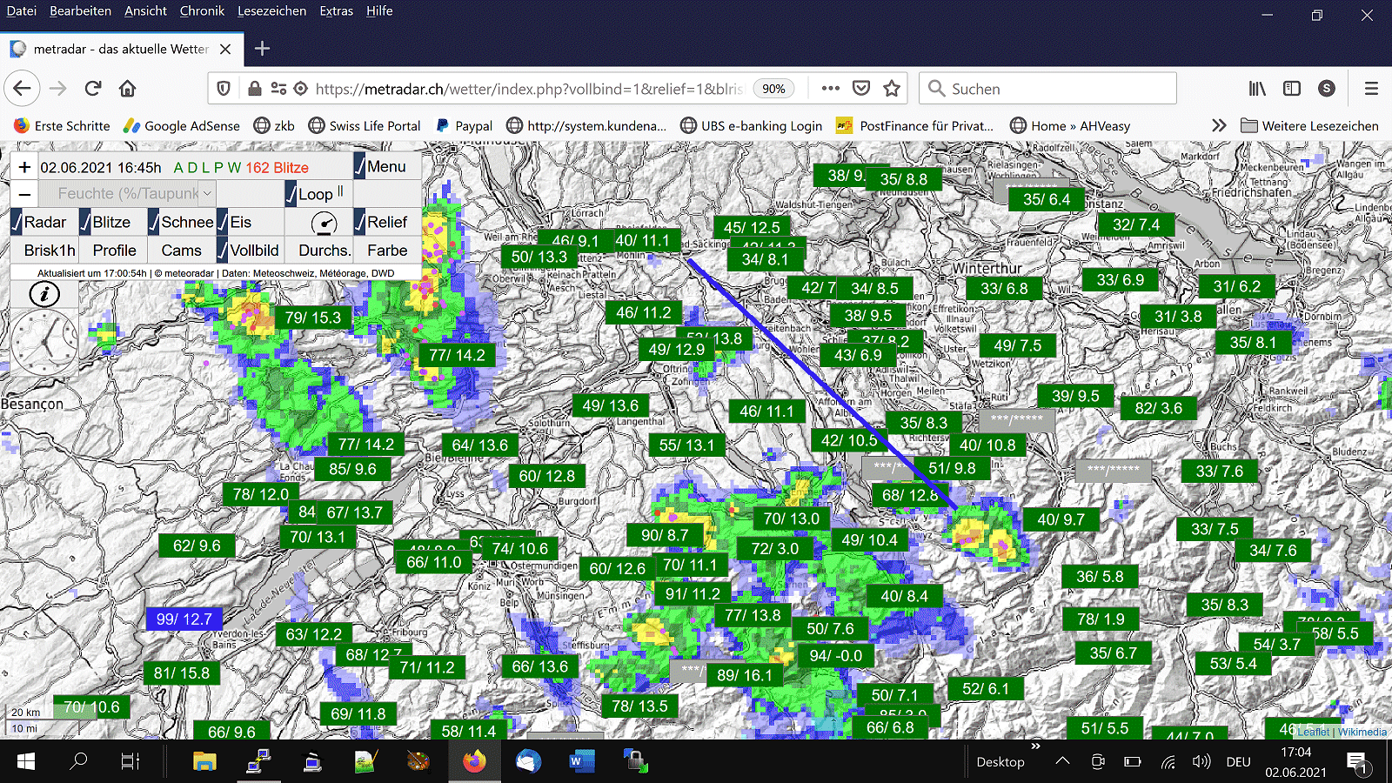This screenshot has width=1392, height=783.
Task: Show hidden system tray icons
Action: click(x=1062, y=762)
